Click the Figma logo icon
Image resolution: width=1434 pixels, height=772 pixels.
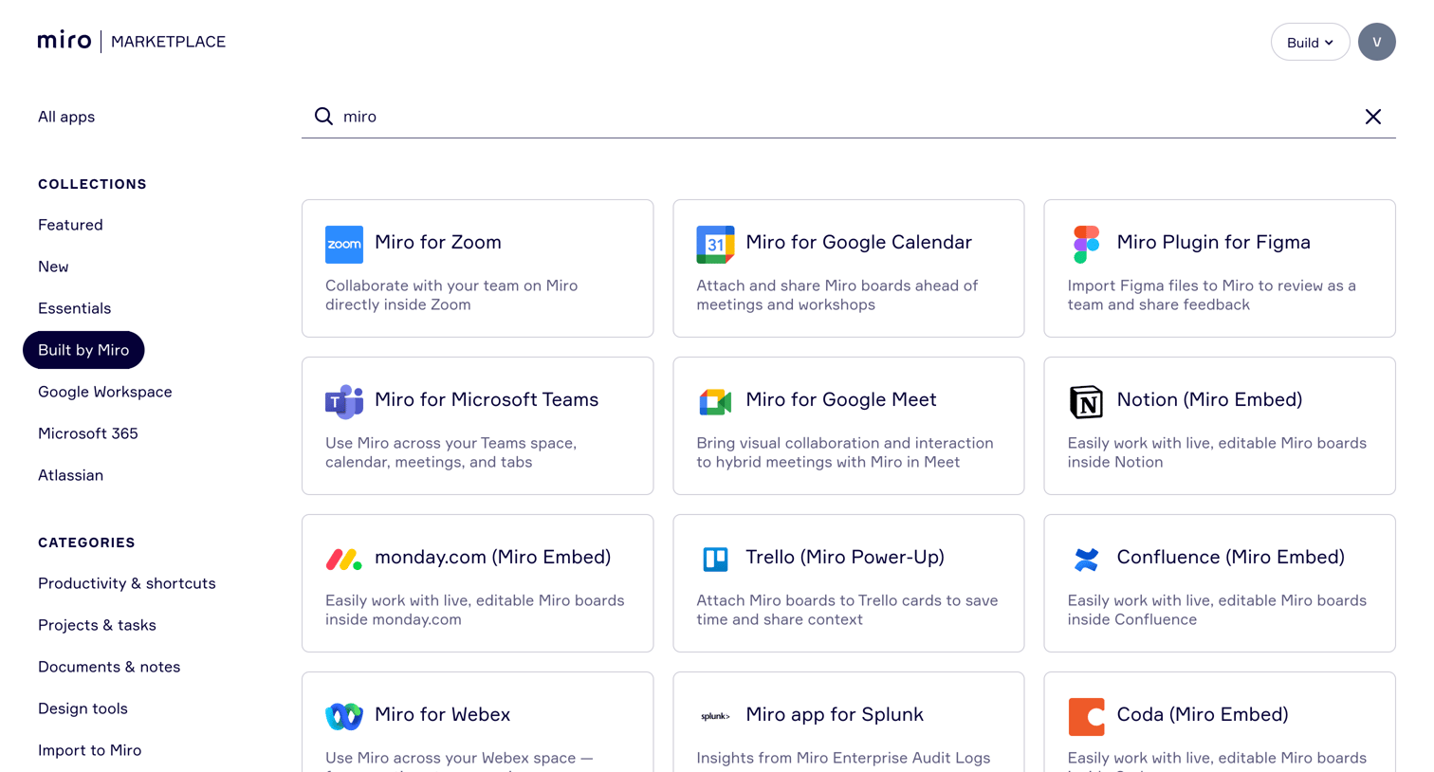point(1086,245)
